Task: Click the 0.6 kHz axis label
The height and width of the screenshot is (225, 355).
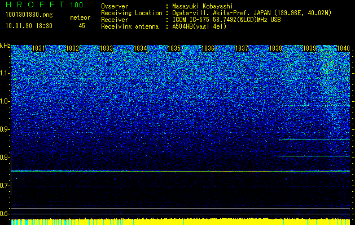Action: 5,214
